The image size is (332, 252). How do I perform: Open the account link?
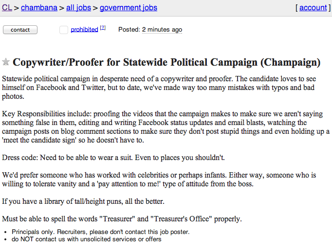click(x=313, y=8)
